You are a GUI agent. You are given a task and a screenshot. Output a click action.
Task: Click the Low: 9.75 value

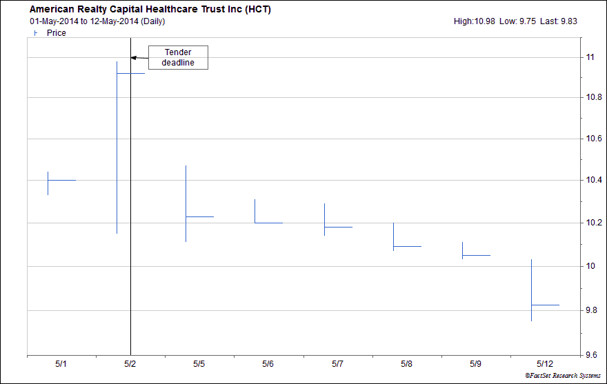(517, 21)
